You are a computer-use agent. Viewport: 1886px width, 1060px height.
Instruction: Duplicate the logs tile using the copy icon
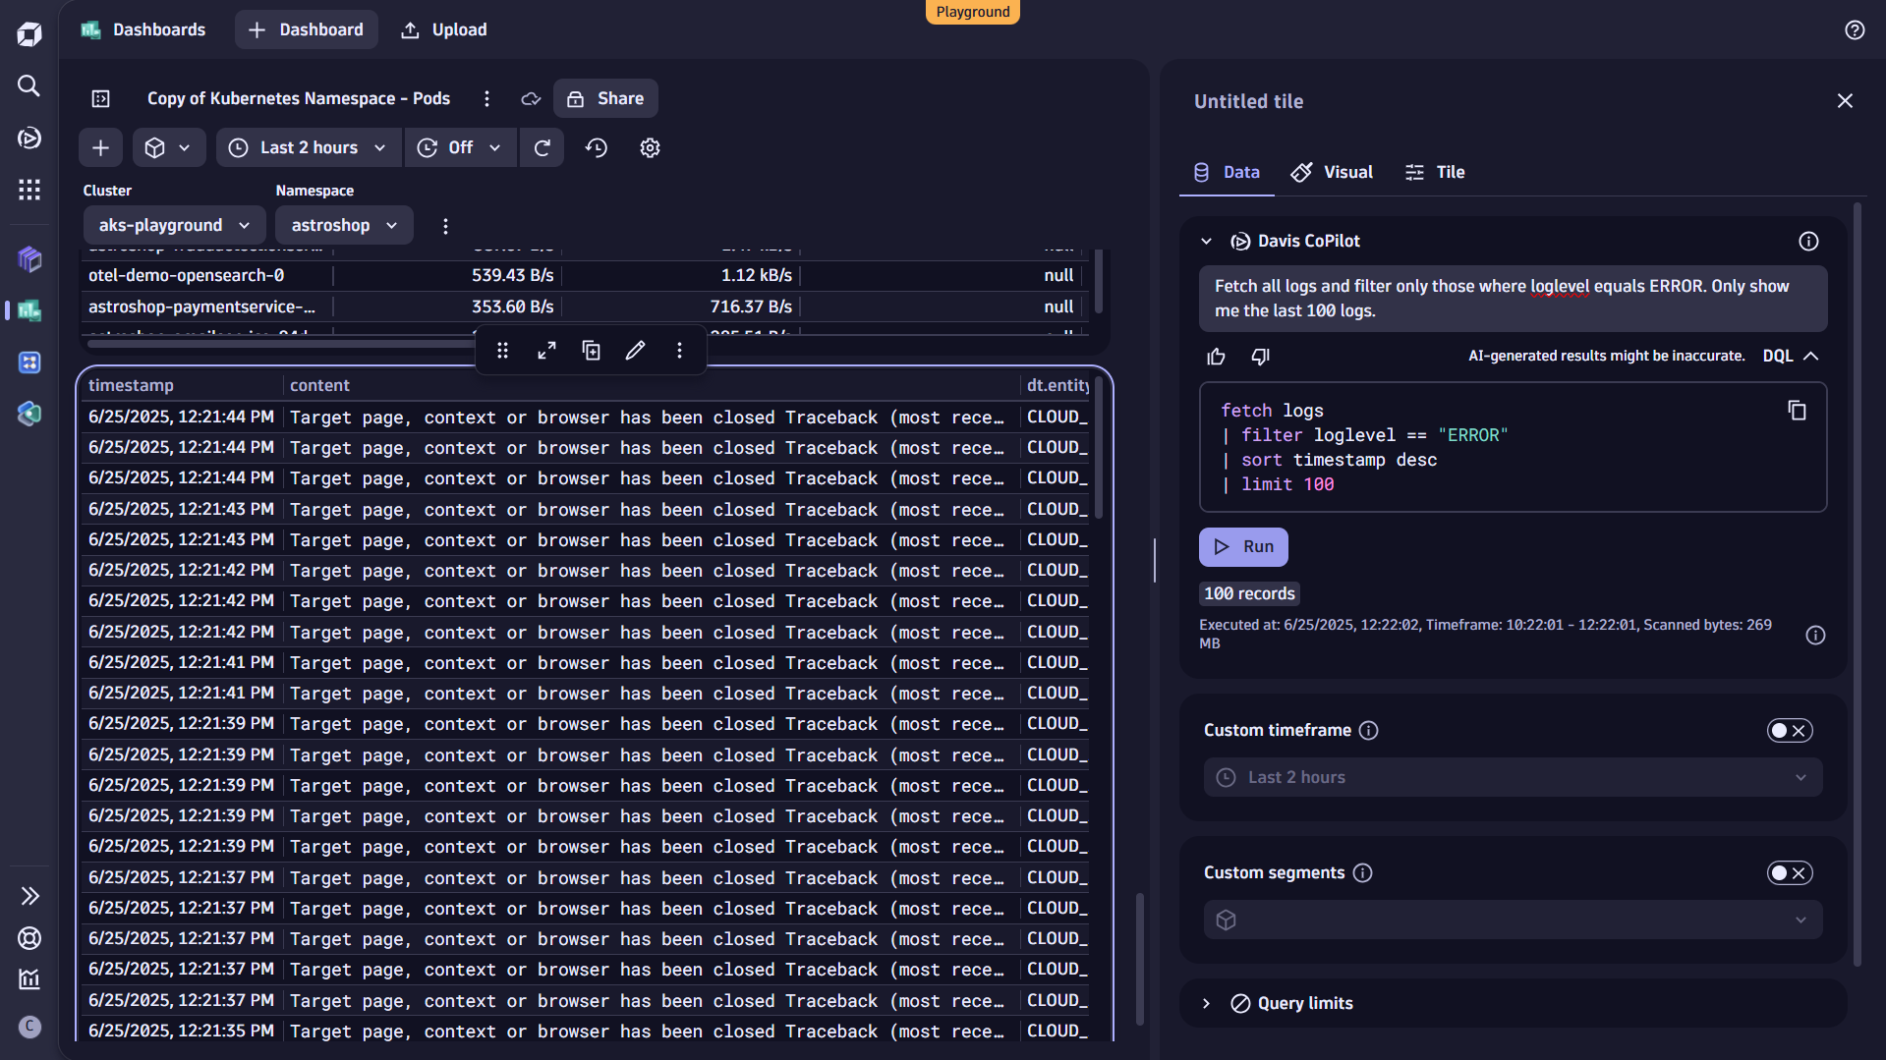(x=591, y=350)
